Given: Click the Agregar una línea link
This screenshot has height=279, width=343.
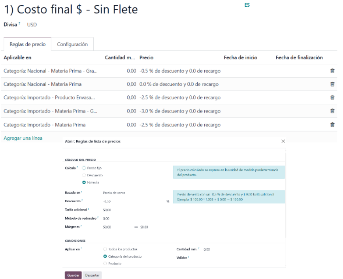Looking at the screenshot, I should tap(23, 138).
